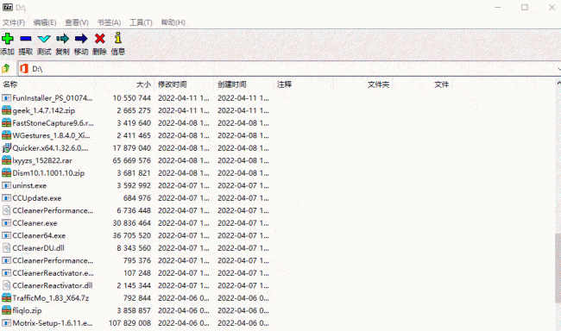The height and width of the screenshot is (331, 561).
Task: Click the 7-Zip app icon in the title bar
Action: coord(8,7)
